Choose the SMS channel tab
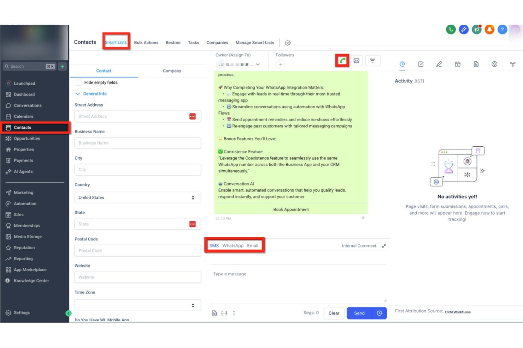The height and width of the screenshot is (348, 523). point(214,246)
